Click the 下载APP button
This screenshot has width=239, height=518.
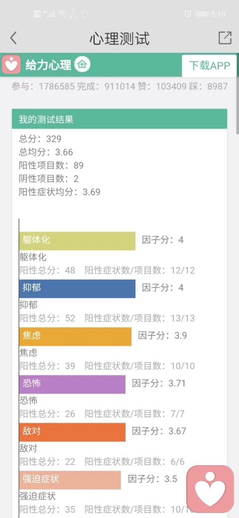(x=209, y=66)
